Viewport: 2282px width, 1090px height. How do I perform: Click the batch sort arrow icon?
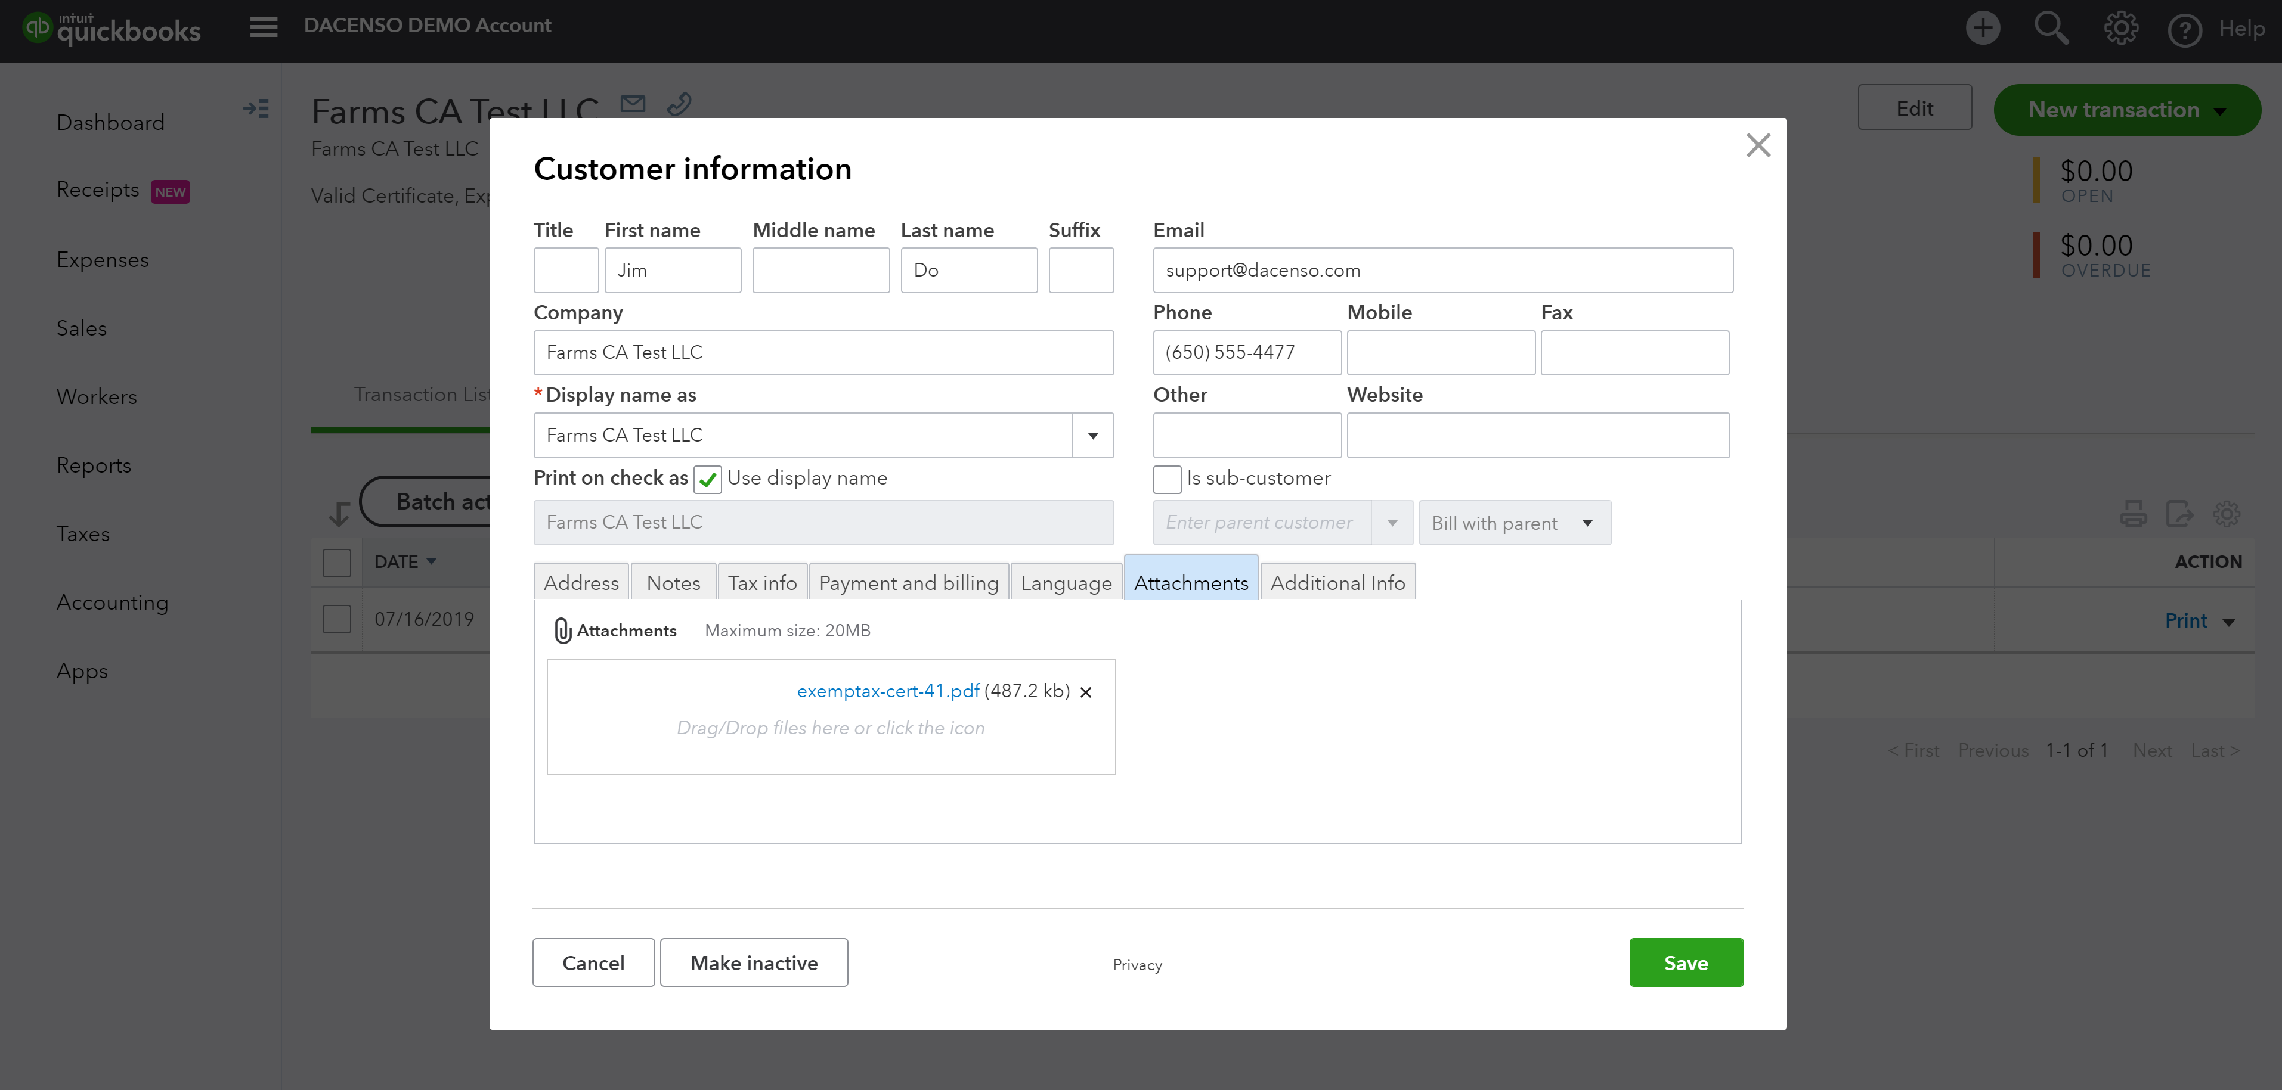[x=339, y=514]
